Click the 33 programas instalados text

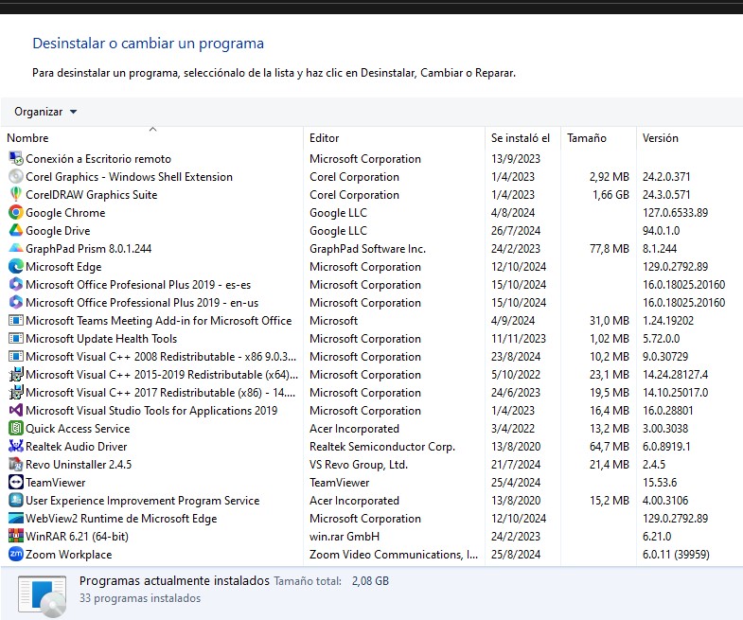click(x=140, y=598)
